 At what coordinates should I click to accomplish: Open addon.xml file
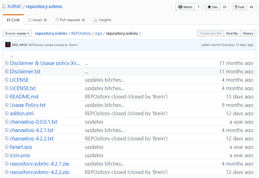tap(22, 113)
